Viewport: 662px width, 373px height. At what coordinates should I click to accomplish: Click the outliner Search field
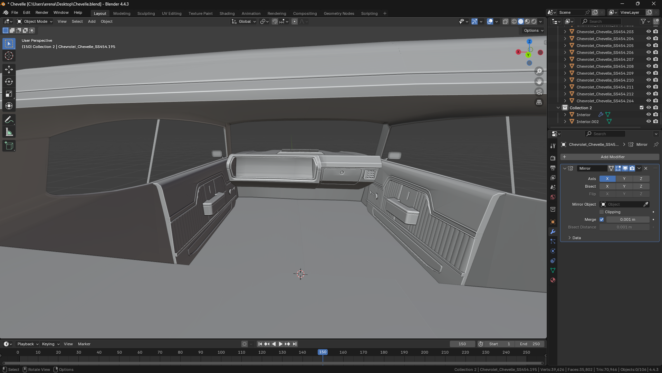601,21
